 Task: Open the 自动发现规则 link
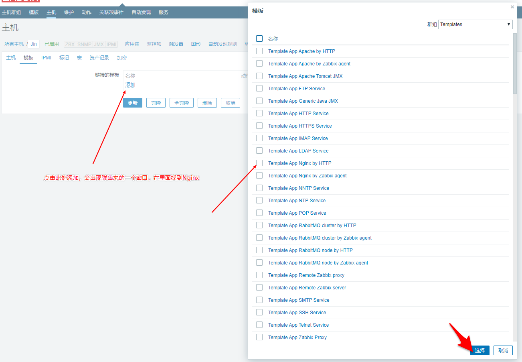tap(223, 44)
